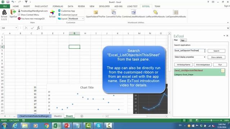
Task: Click the Search button in ExTool pane
Action: [216, 51]
